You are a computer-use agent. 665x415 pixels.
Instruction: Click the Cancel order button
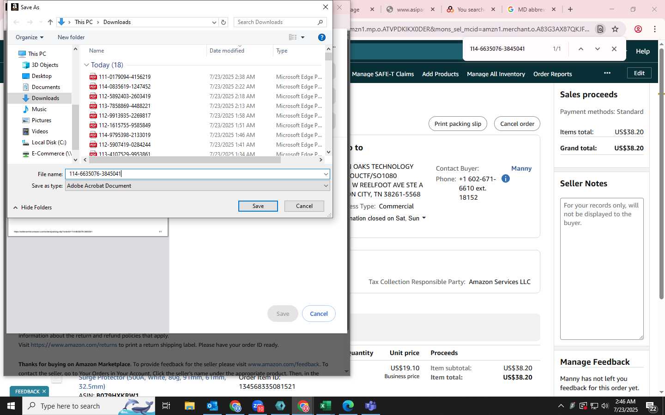point(517,124)
